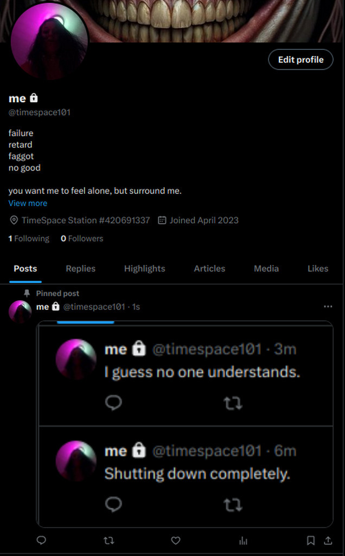Bookmark the pinned post
The width and height of the screenshot is (345, 556).
pos(311,540)
